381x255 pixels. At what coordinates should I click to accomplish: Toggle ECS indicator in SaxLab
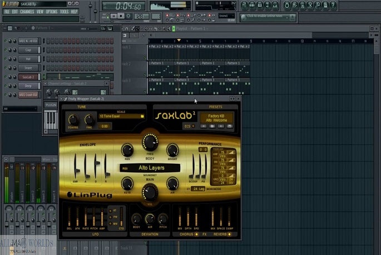193,126
